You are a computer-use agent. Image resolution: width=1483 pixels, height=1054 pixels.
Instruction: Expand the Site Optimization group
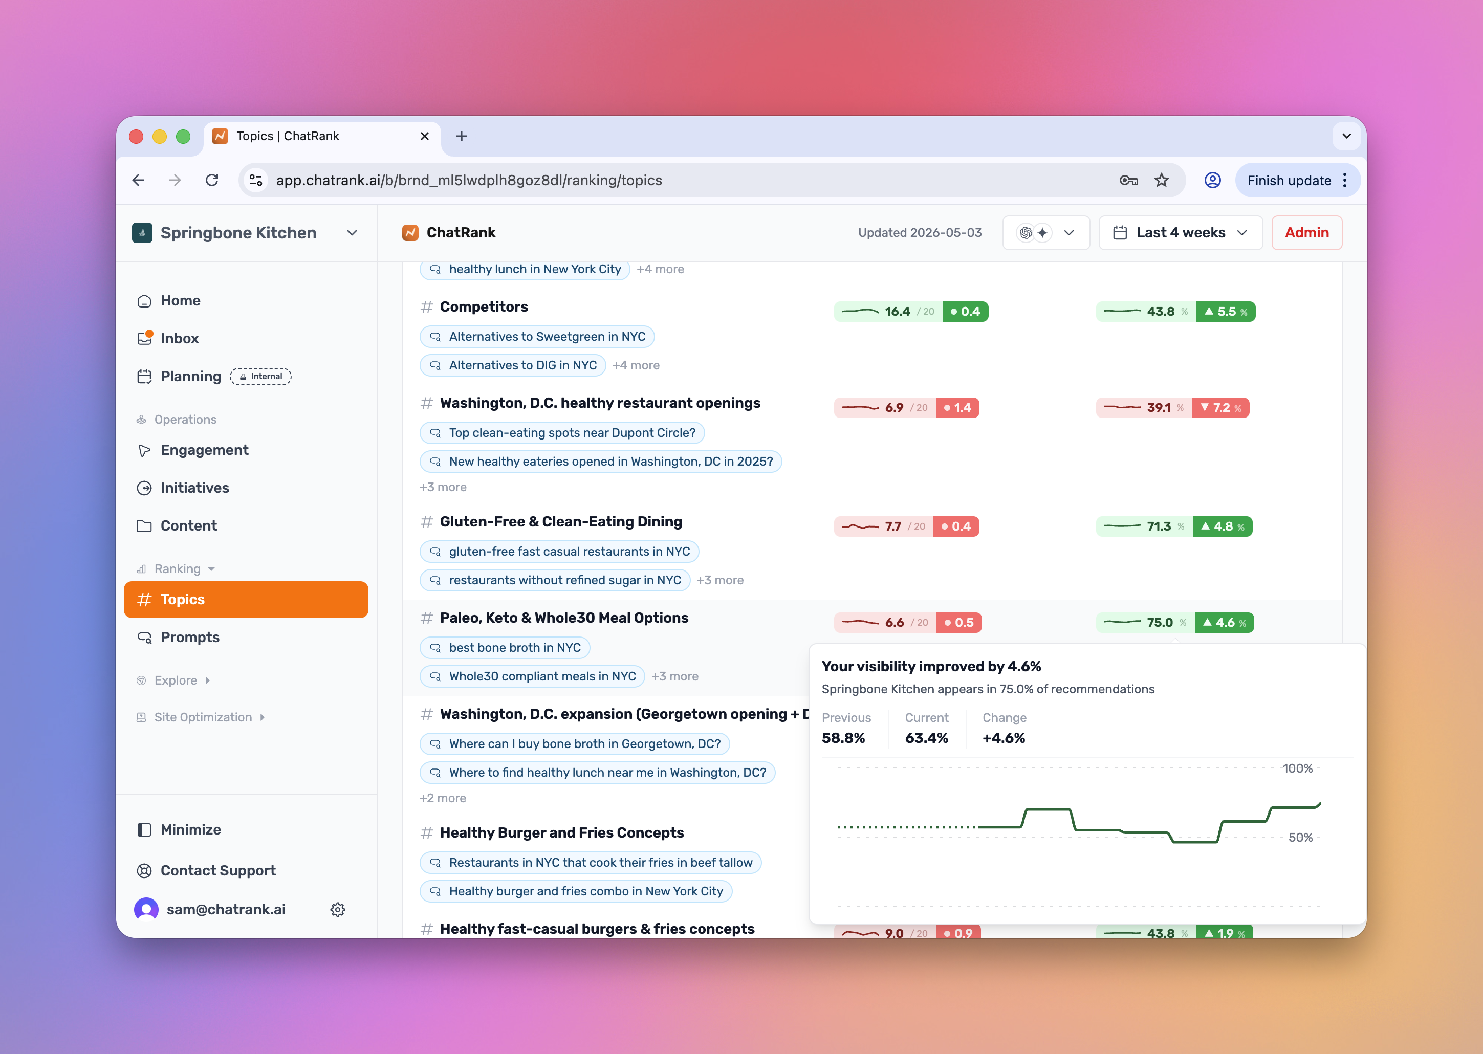[x=201, y=717]
